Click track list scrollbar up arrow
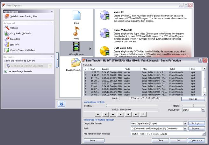 pyautogui.click(x=205, y=69)
